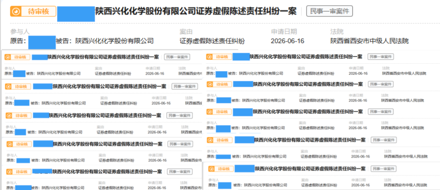Open the large top card's case title
Screen dimensions: 440x190
click(196, 11)
